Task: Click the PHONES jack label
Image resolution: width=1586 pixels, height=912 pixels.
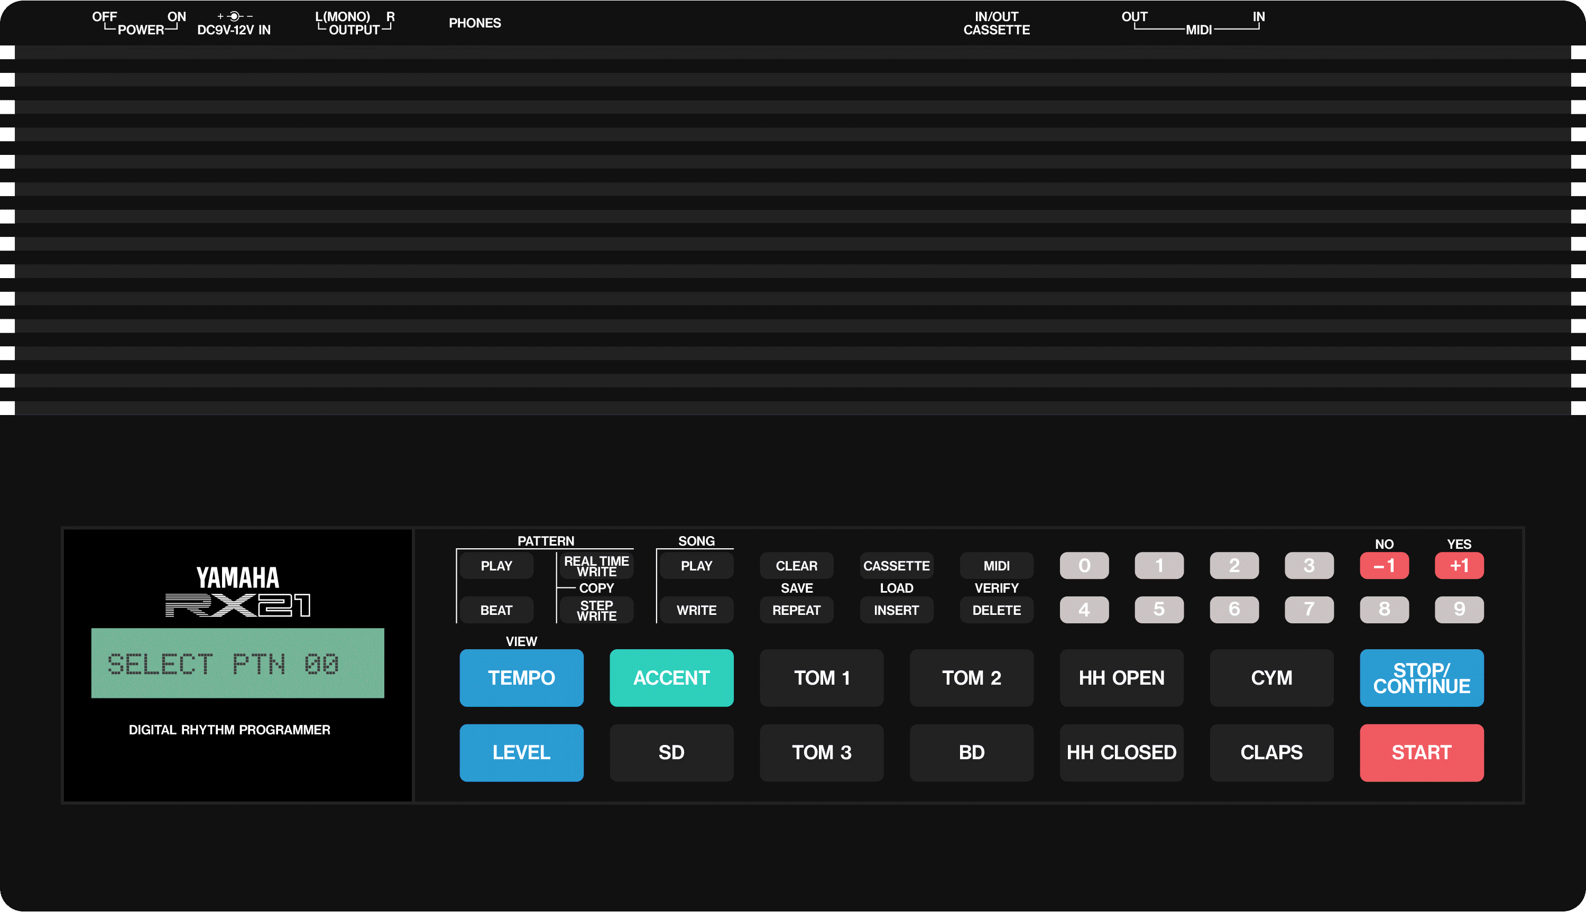Action: [475, 23]
